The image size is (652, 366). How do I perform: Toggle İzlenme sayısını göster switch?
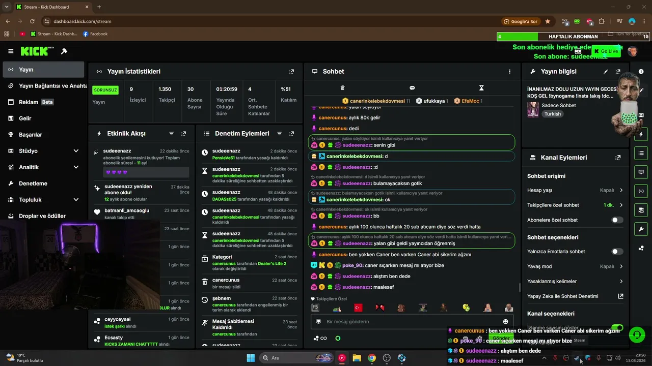pyautogui.click(x=617, y=328)
